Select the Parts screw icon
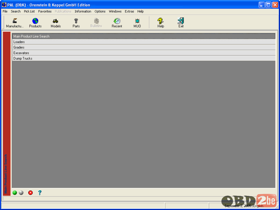280x210 pixels. coord(76,23)
